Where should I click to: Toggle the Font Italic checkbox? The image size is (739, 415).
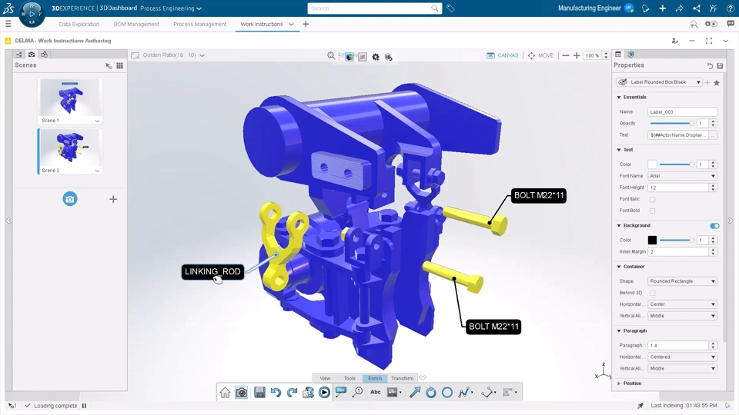click(x=652, y=200)
